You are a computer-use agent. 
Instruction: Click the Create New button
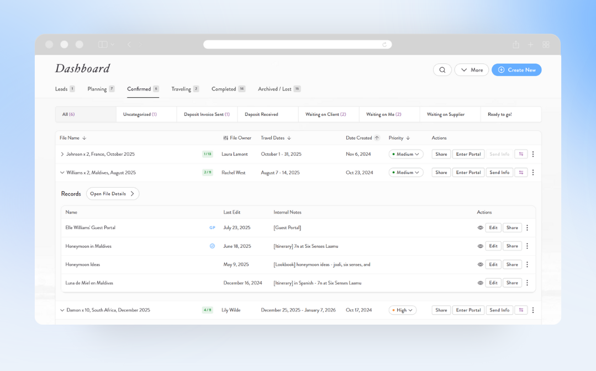click(516, 70)
